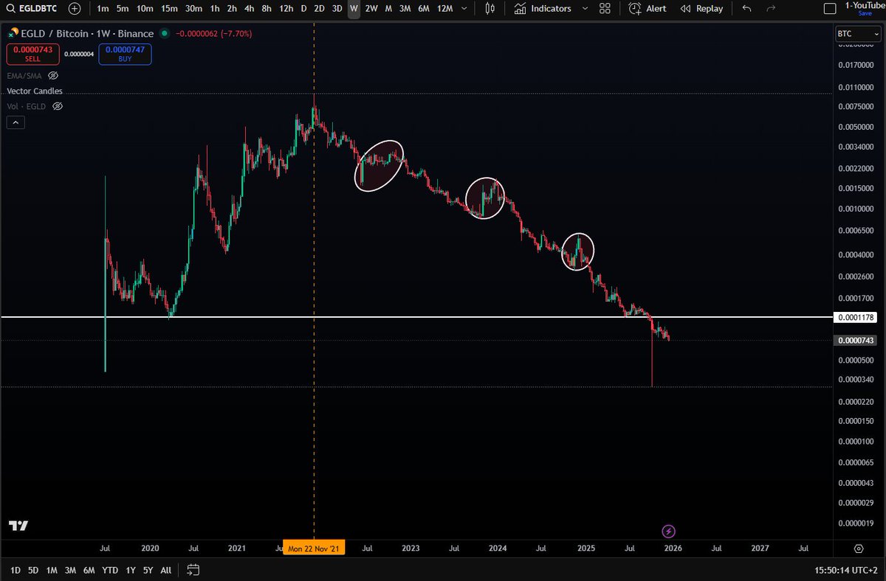Select the 3D timeframe
Screen dimensions: 886x581
pyautogui.click(x=337, y=9)
